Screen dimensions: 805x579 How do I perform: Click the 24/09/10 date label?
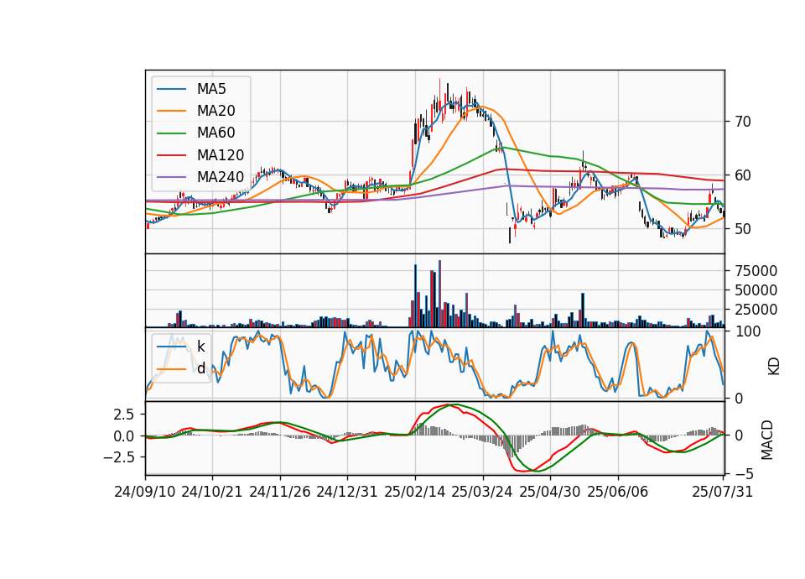point(145,492)
